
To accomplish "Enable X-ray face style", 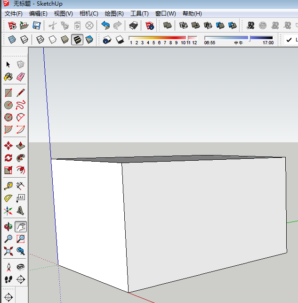I will 12,40.
